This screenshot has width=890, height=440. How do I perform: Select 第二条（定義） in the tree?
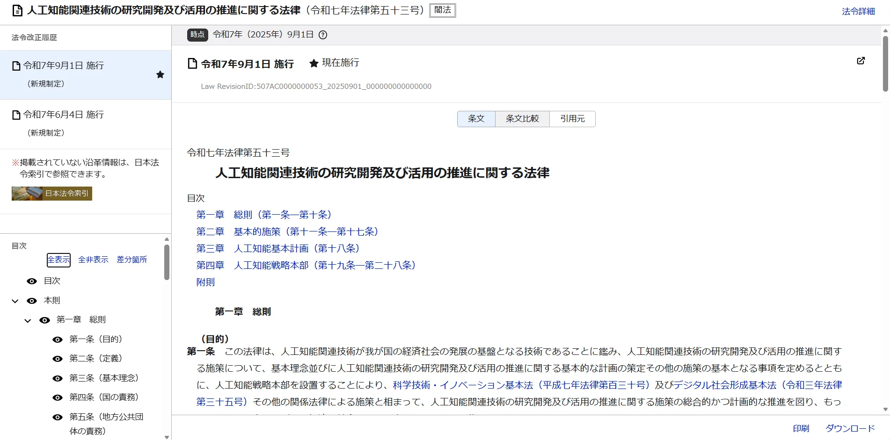[x=96, y=358]
